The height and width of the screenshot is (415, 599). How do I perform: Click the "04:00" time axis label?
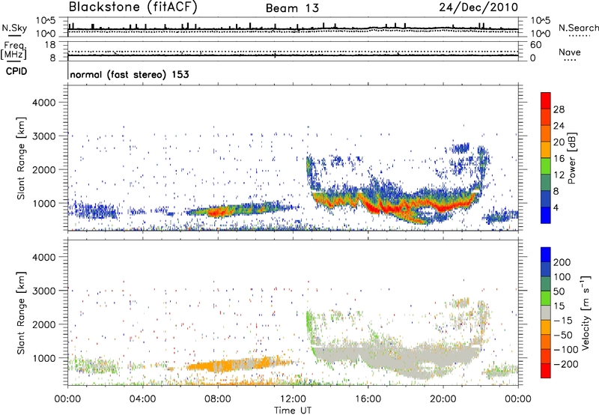pyautogui.click(x=142, y=399)
